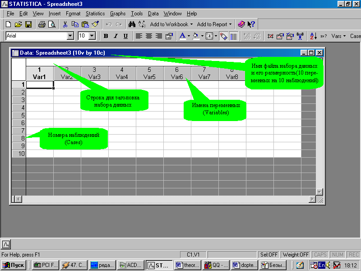361x271 pixels.
Task: Select the Var8 column header
Action: tap(232, 73)
